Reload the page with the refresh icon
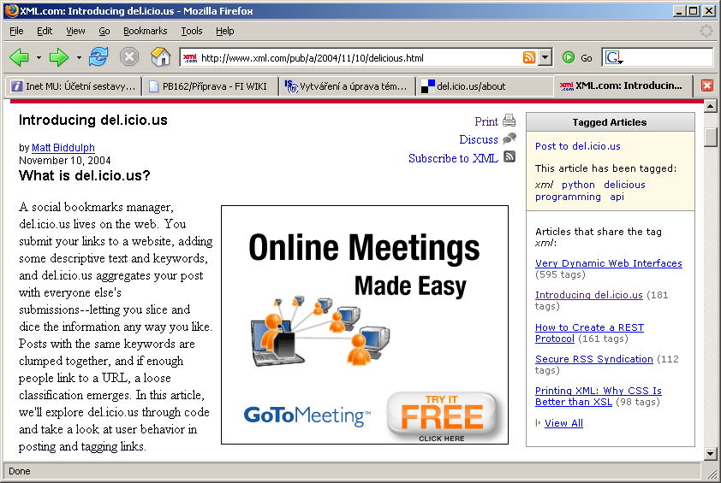721x483 pixels. (x=98, y=57)
